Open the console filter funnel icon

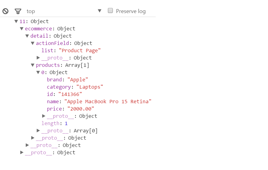(x=18, y=12)
